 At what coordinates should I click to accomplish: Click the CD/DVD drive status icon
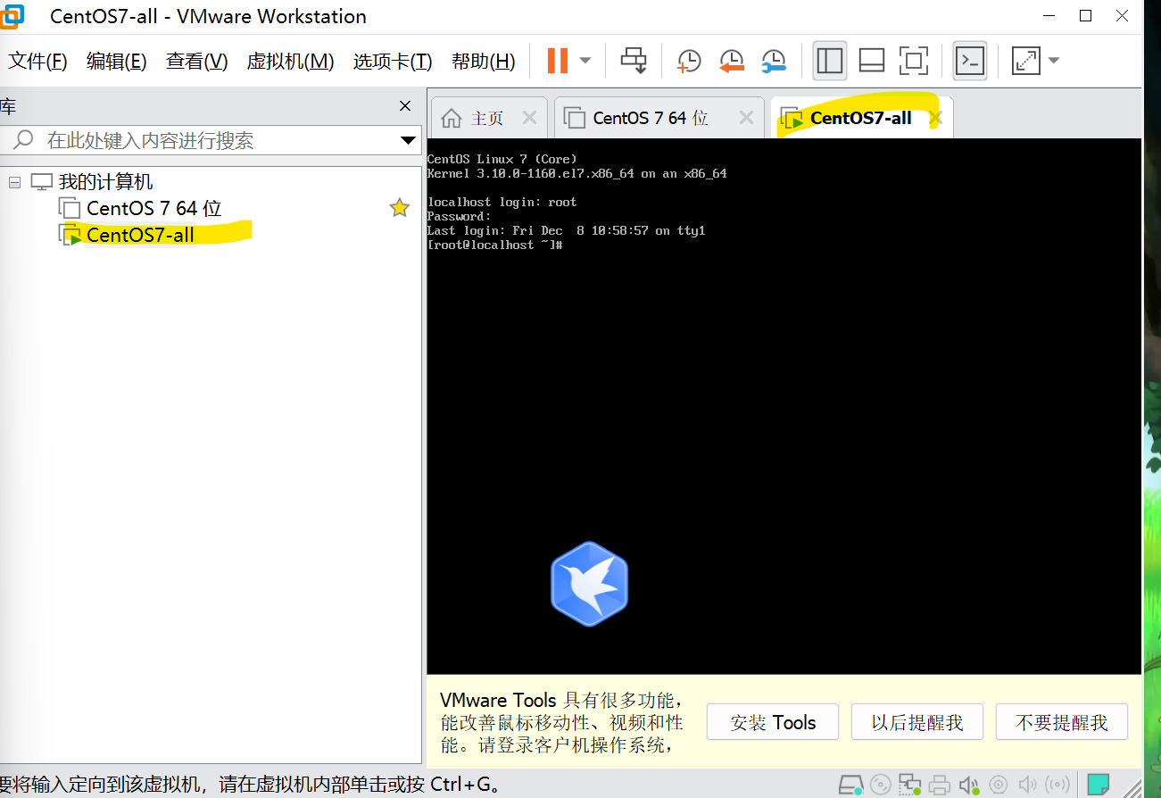click(x=880, y=785)
